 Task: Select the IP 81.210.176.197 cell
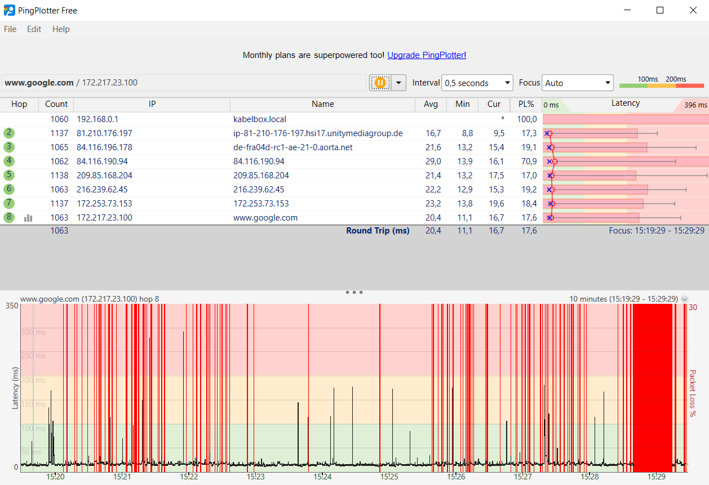104,133
